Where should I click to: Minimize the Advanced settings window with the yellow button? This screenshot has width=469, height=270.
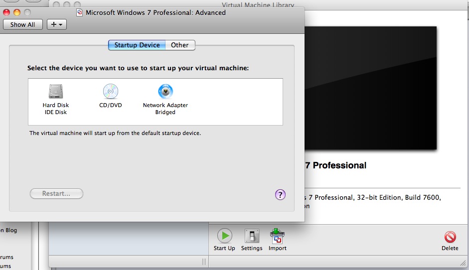17,12
